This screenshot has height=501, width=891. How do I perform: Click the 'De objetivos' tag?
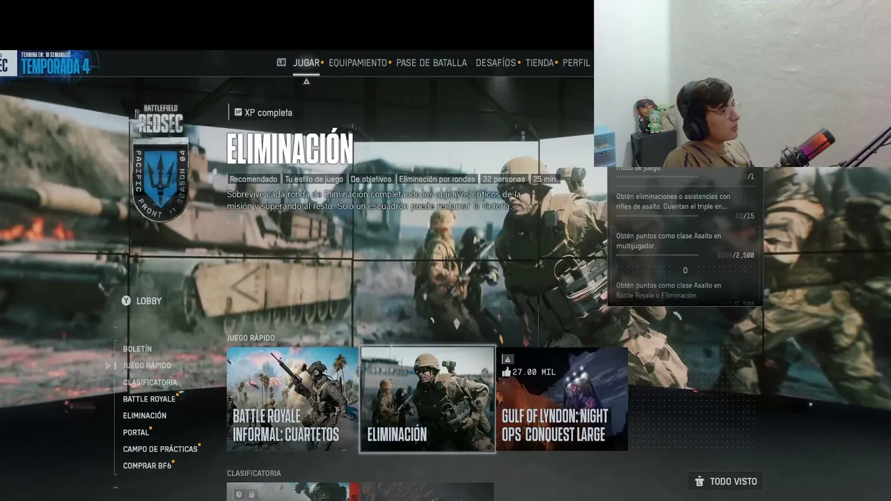(x=371, y=179)
